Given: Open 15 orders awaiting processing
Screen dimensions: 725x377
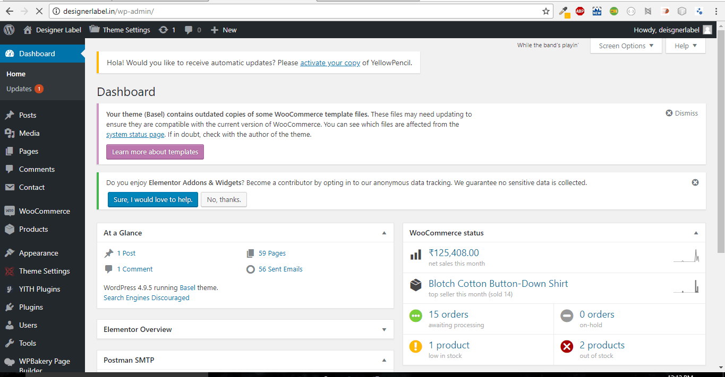Looking at the screenshot, I should (448, 314).
